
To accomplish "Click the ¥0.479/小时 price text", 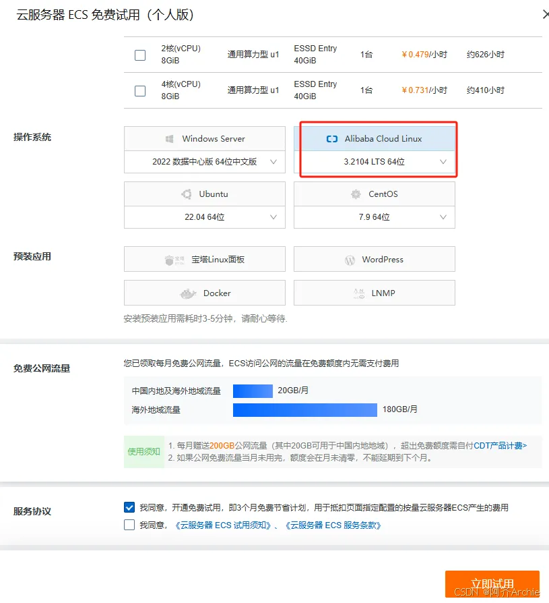I will tap(424, 55).
